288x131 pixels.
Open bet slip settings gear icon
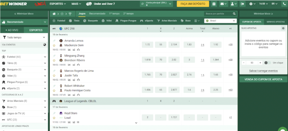click(x=283, y=28)
